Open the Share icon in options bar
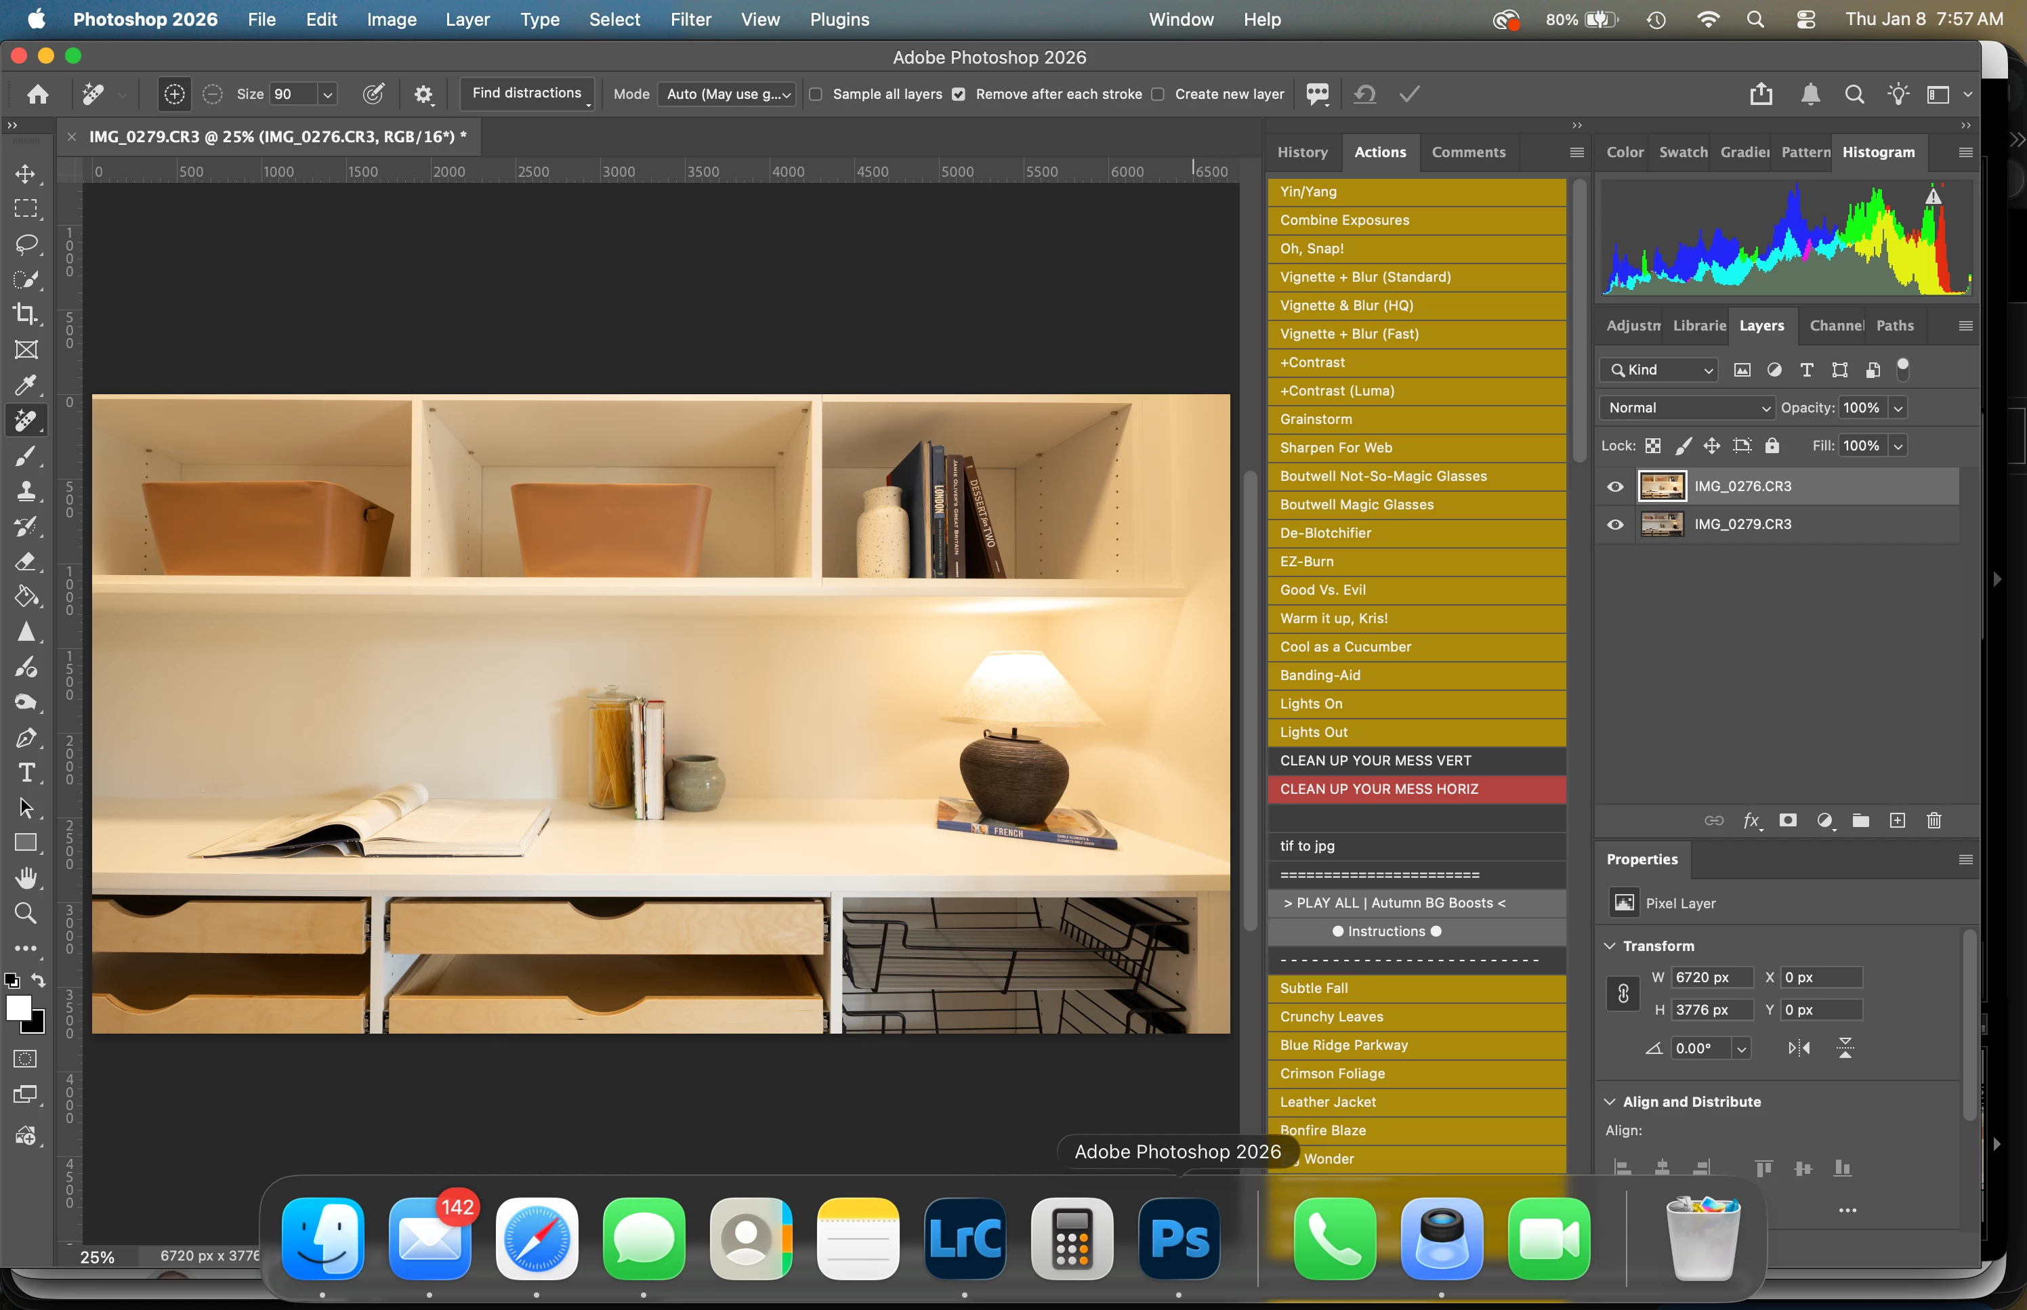The width and height of the screenshot is (2027, 1310). click(x=1761, y=93)
